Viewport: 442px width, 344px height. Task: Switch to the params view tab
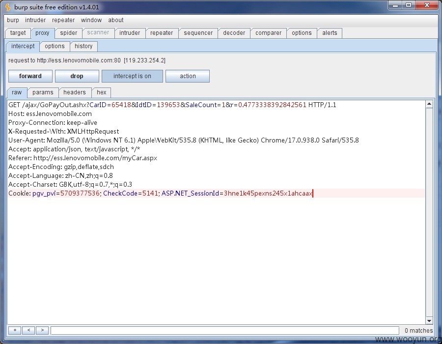click(43, 92)
